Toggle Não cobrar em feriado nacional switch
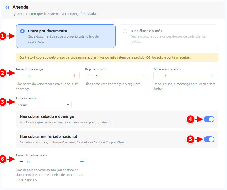This screenshot has width=227, height=190. 209,139
